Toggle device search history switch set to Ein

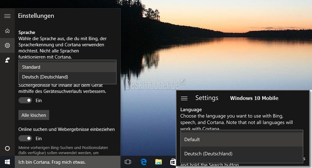pyautogui.click(x=25, y=100)
